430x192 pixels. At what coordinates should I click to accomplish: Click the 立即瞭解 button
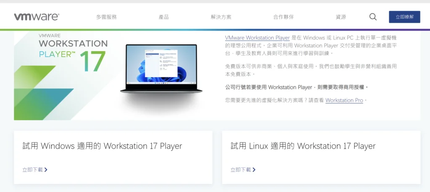click(x=404, y=17)
